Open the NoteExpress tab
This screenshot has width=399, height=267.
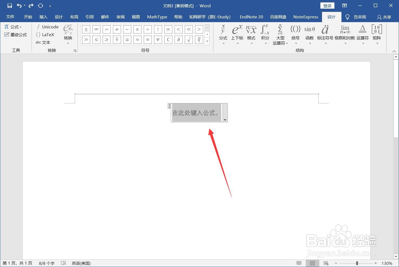pyautogui.click(x=306, y=17)
